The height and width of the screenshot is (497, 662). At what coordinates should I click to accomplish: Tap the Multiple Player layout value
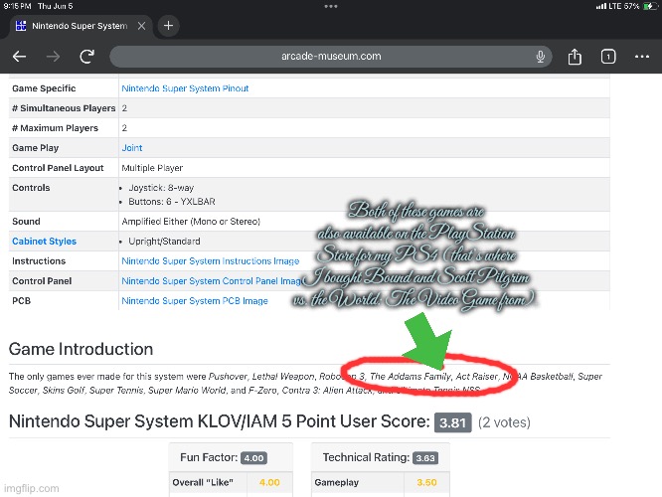click(152, 168)
